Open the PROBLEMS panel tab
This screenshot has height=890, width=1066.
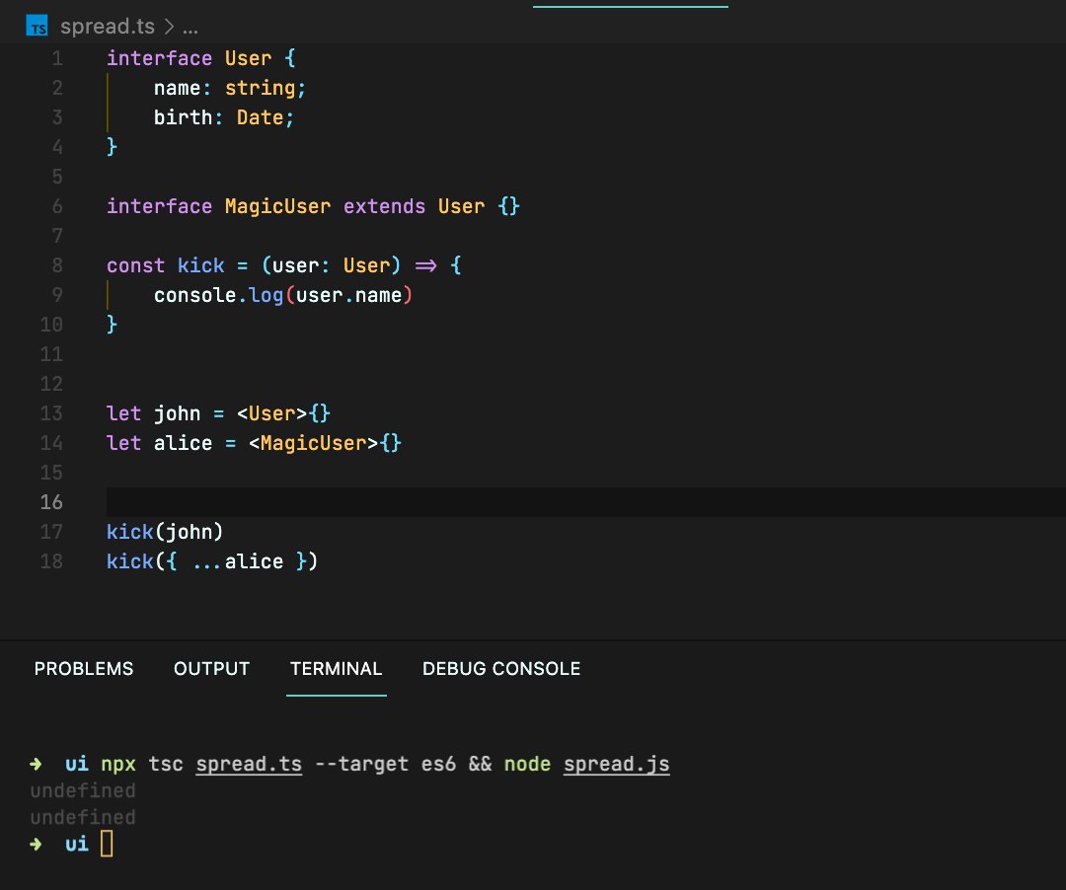84,669
